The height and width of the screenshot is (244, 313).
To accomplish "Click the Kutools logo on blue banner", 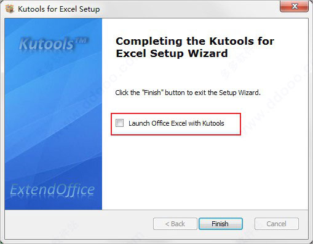I will point(53,44).
